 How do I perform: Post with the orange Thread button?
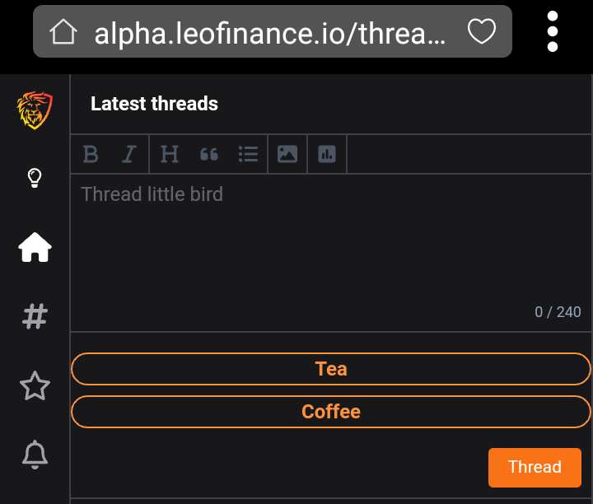(x=535, y=467)
